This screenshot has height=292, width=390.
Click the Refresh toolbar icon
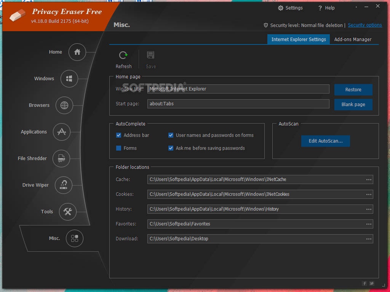click(123, 56)
